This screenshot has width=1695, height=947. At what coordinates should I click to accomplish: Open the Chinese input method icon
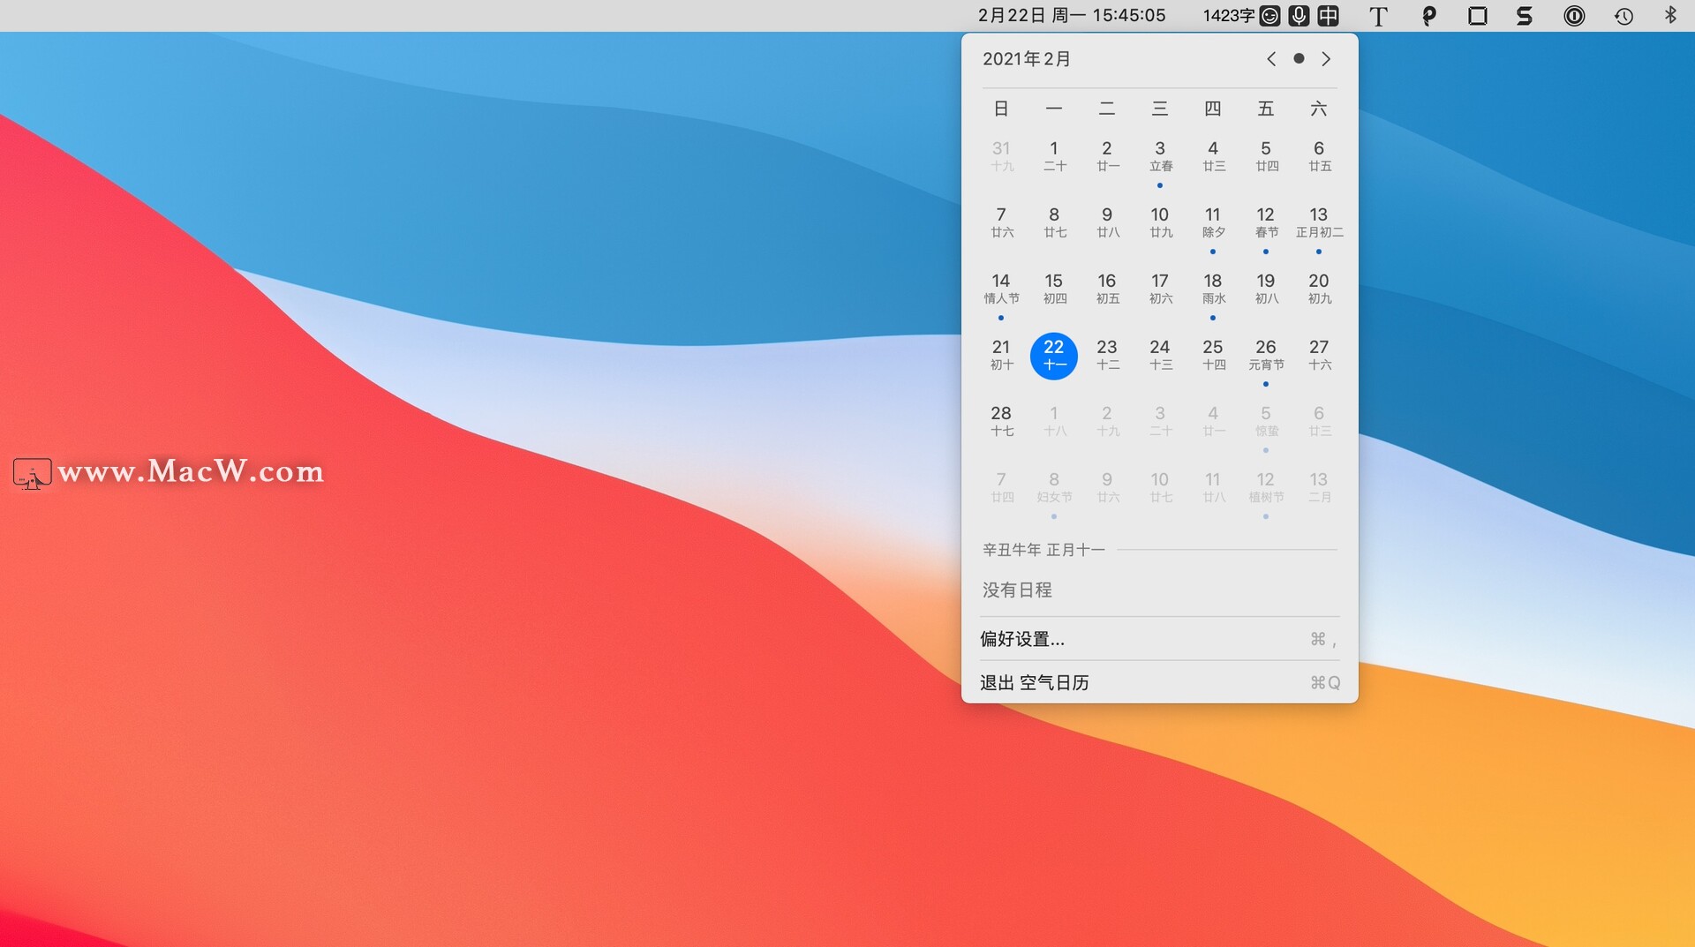(x=1328, y=16)
